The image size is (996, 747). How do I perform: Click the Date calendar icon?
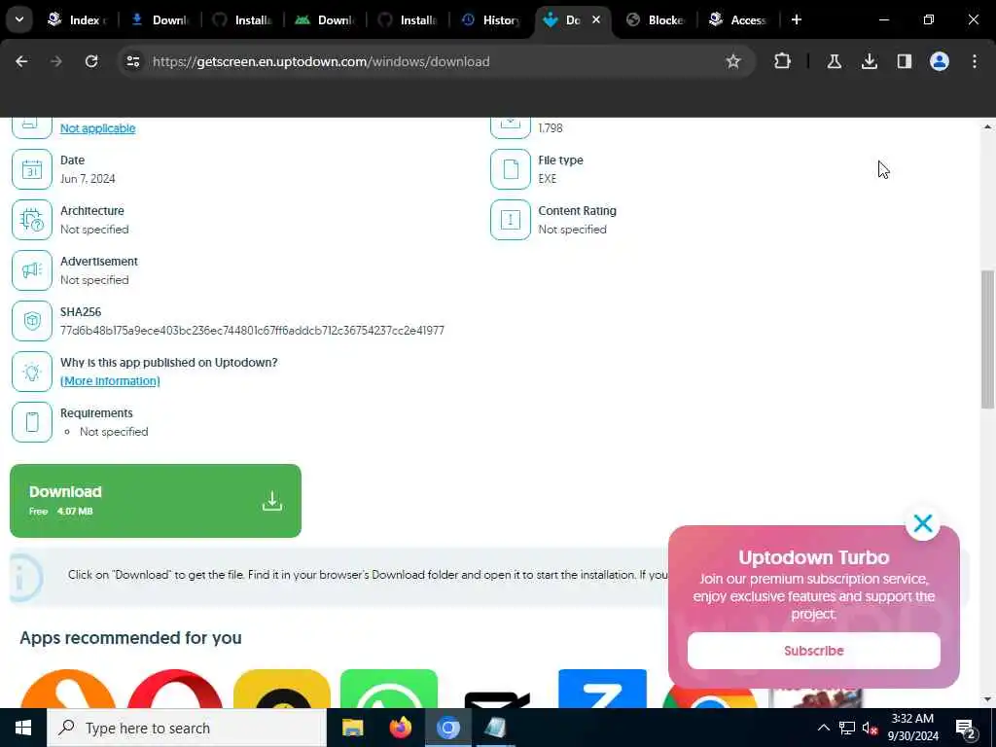(x=32, y=169)
